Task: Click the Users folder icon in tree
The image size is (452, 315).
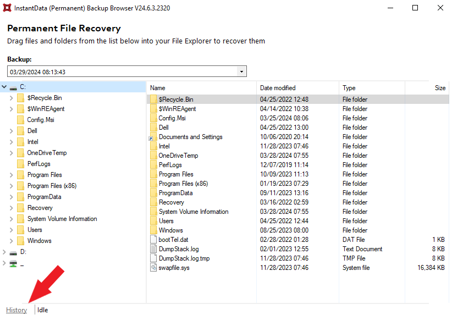Action: [20, 230]
